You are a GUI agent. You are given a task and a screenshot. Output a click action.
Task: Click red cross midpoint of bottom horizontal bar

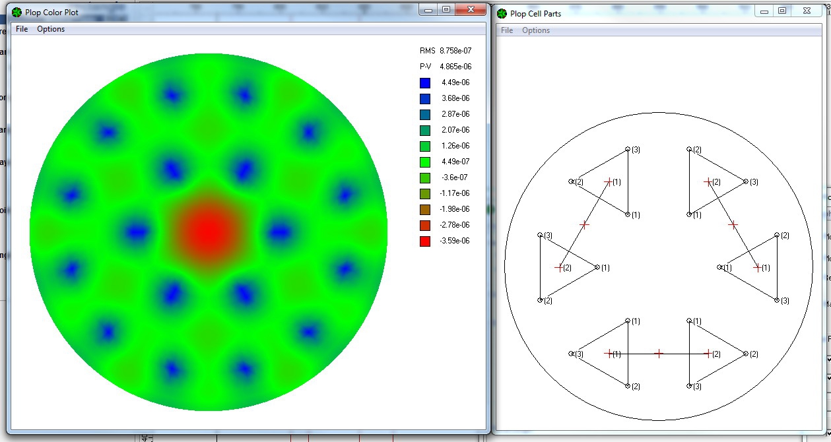658,354
